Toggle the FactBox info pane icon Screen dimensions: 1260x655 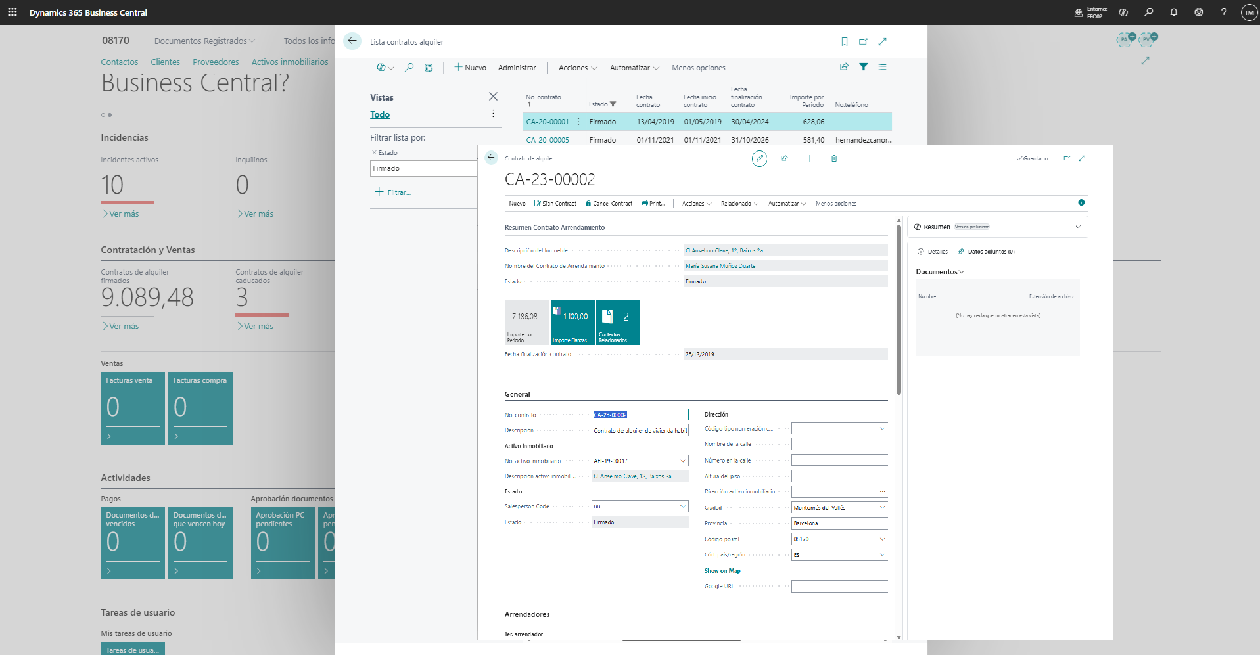pos(1081,202)
